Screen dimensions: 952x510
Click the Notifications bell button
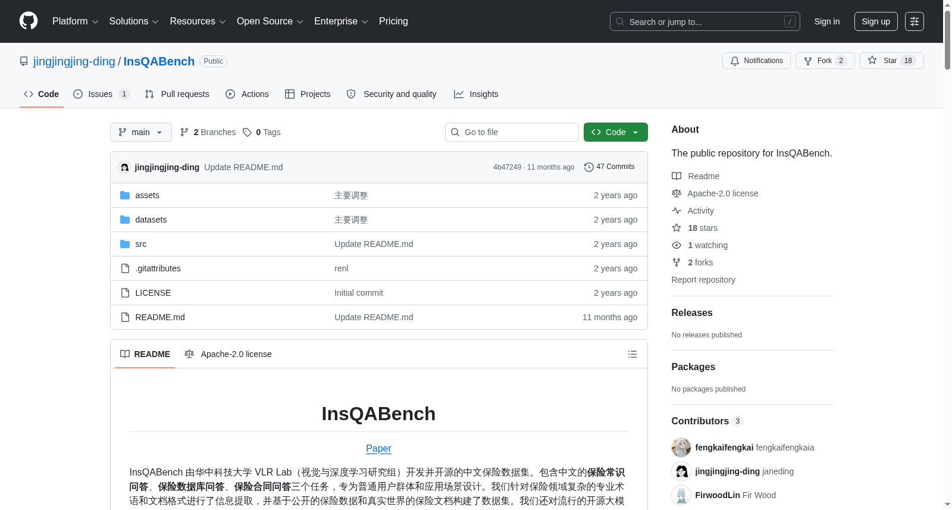tap(756, 61)
